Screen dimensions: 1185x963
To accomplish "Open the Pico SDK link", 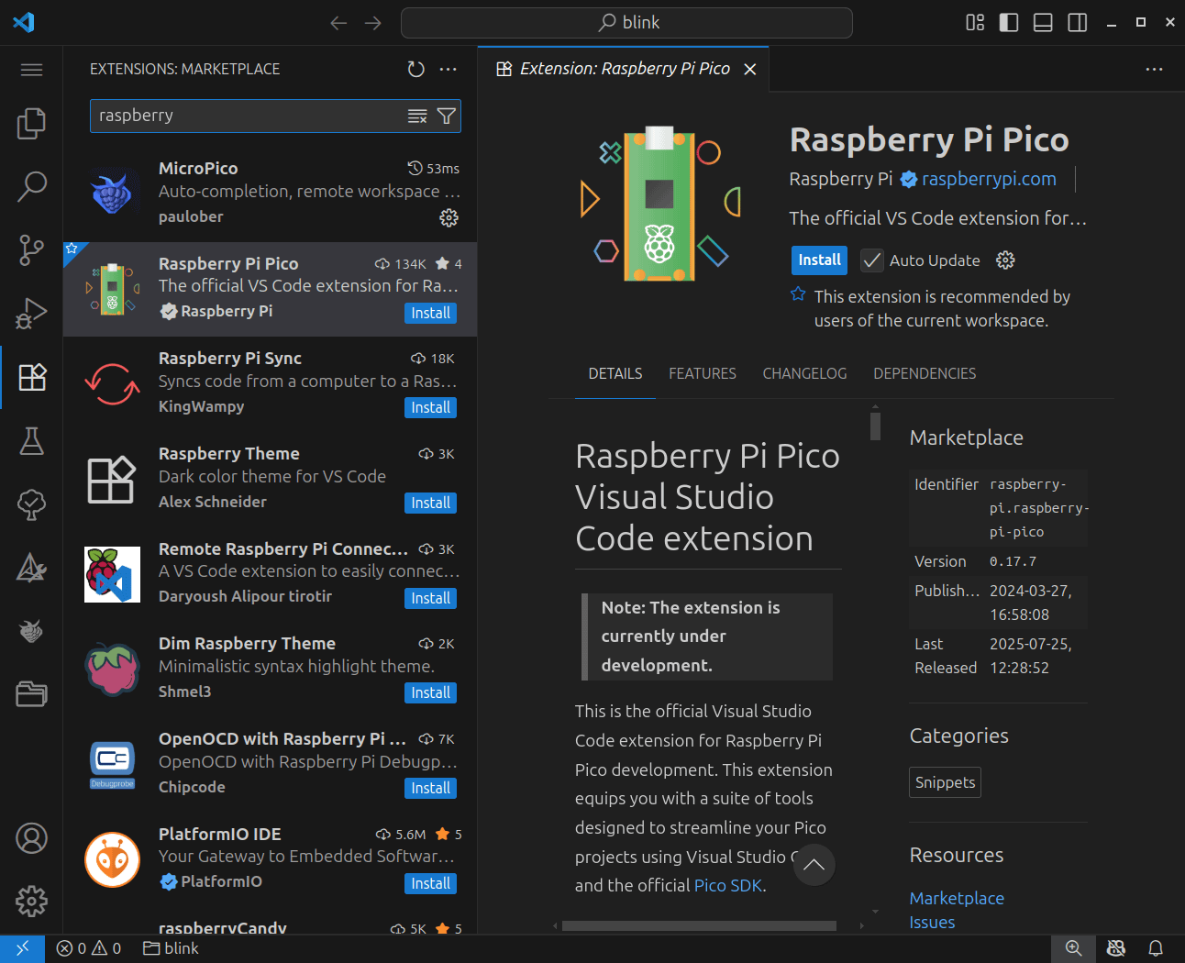I will [x=728, y=886].
